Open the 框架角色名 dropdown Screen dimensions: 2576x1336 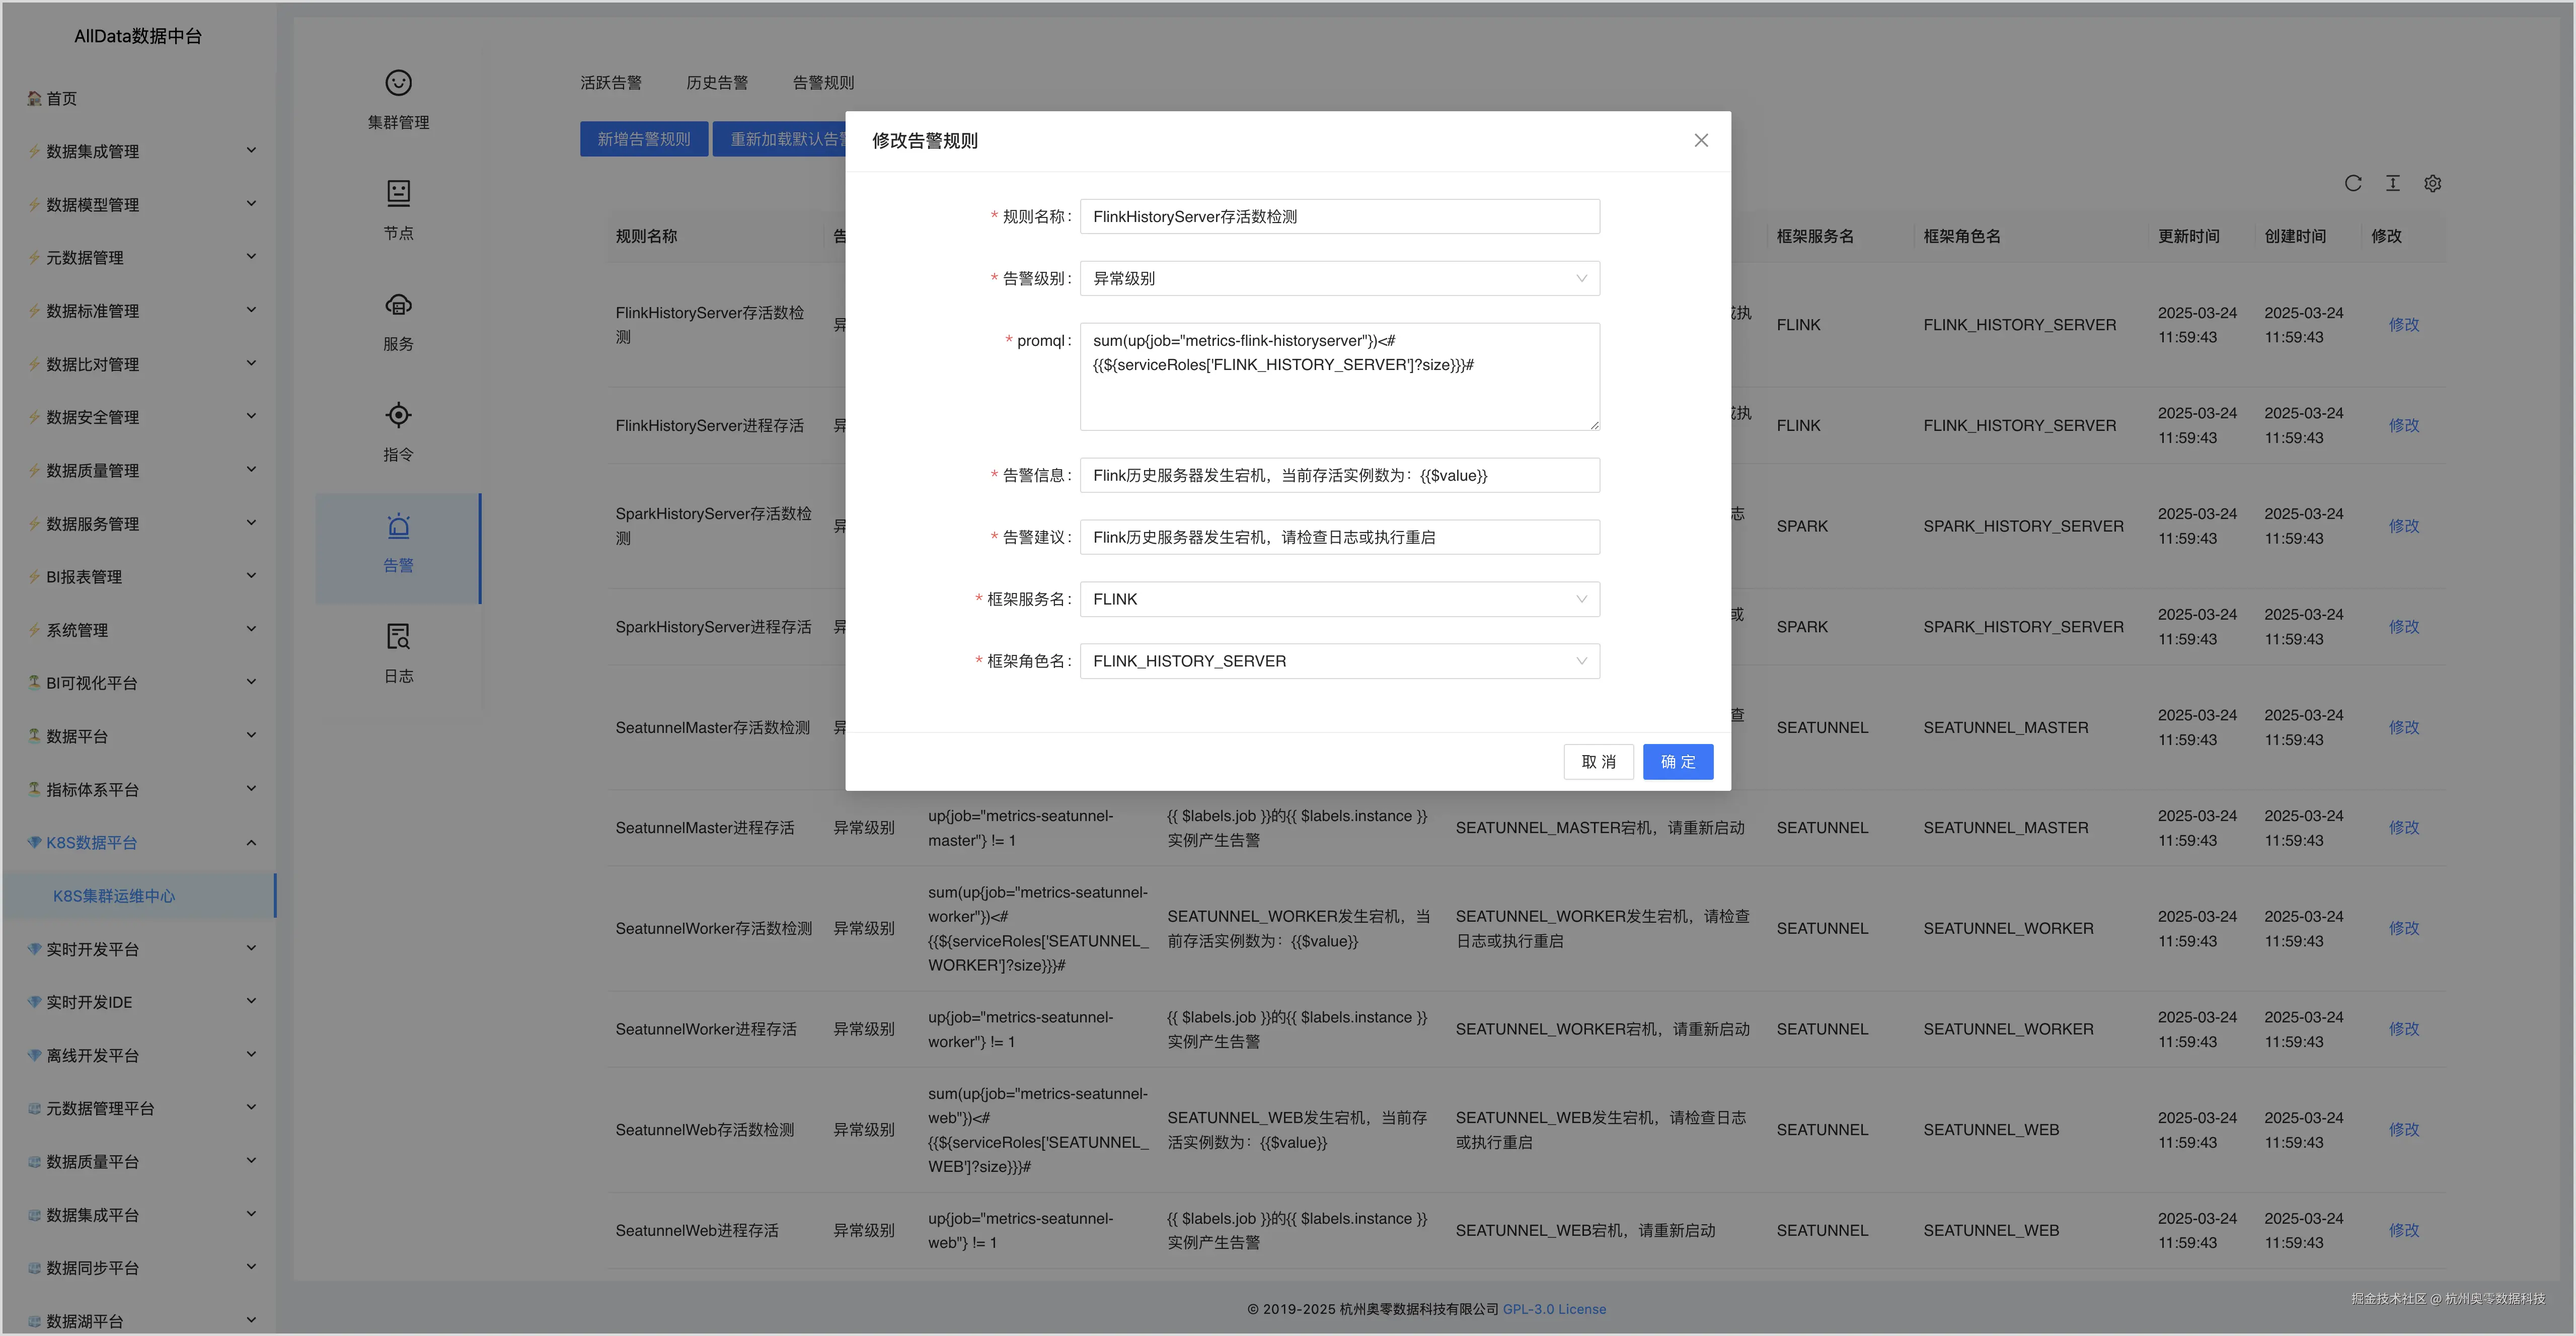[x=1339, y=661]
